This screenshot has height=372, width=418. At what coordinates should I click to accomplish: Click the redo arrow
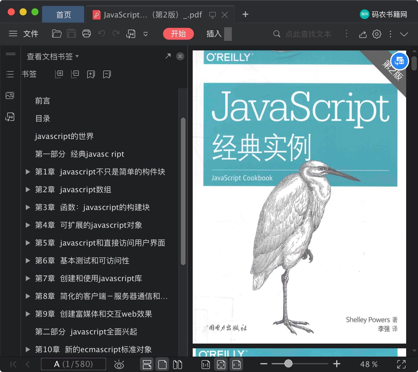[116, 33]
